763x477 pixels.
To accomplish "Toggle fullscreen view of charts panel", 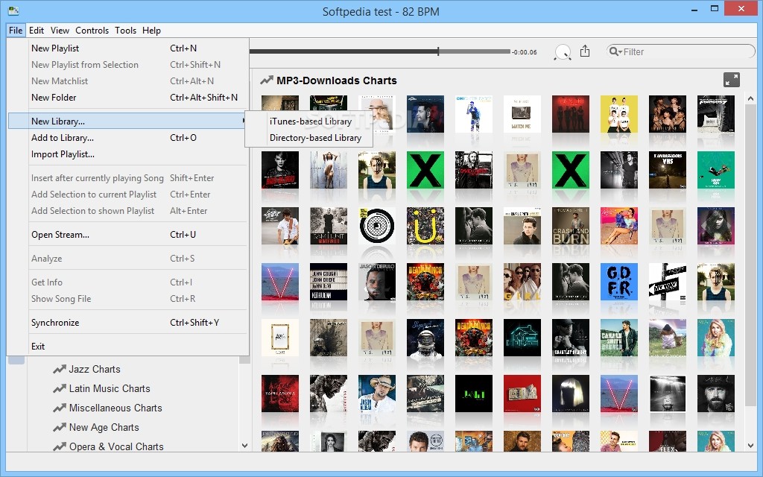I will coord(732,80).
